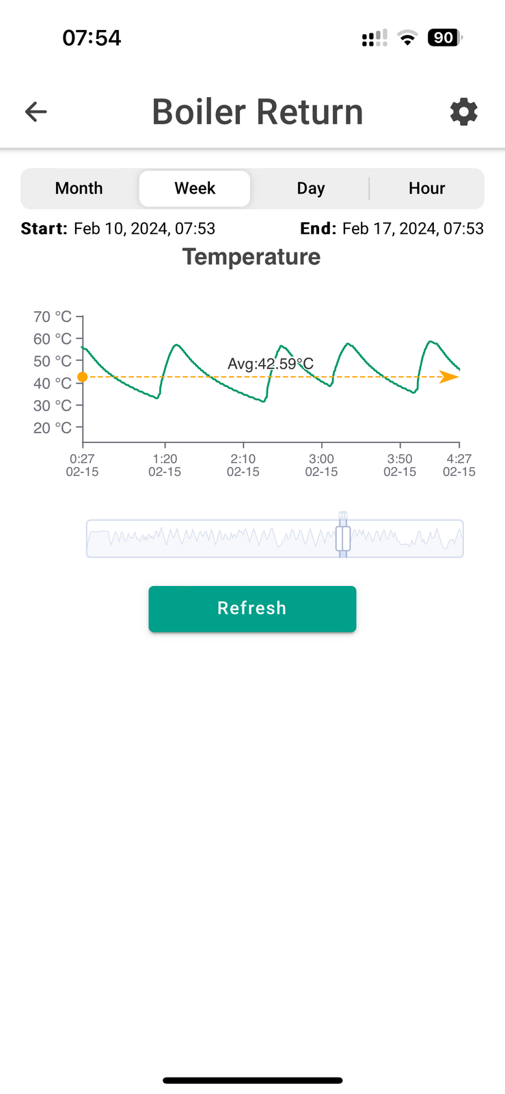505x1094 pixels.
Task: Tap the cellular signal bars
Action: [x=374, y=38]
